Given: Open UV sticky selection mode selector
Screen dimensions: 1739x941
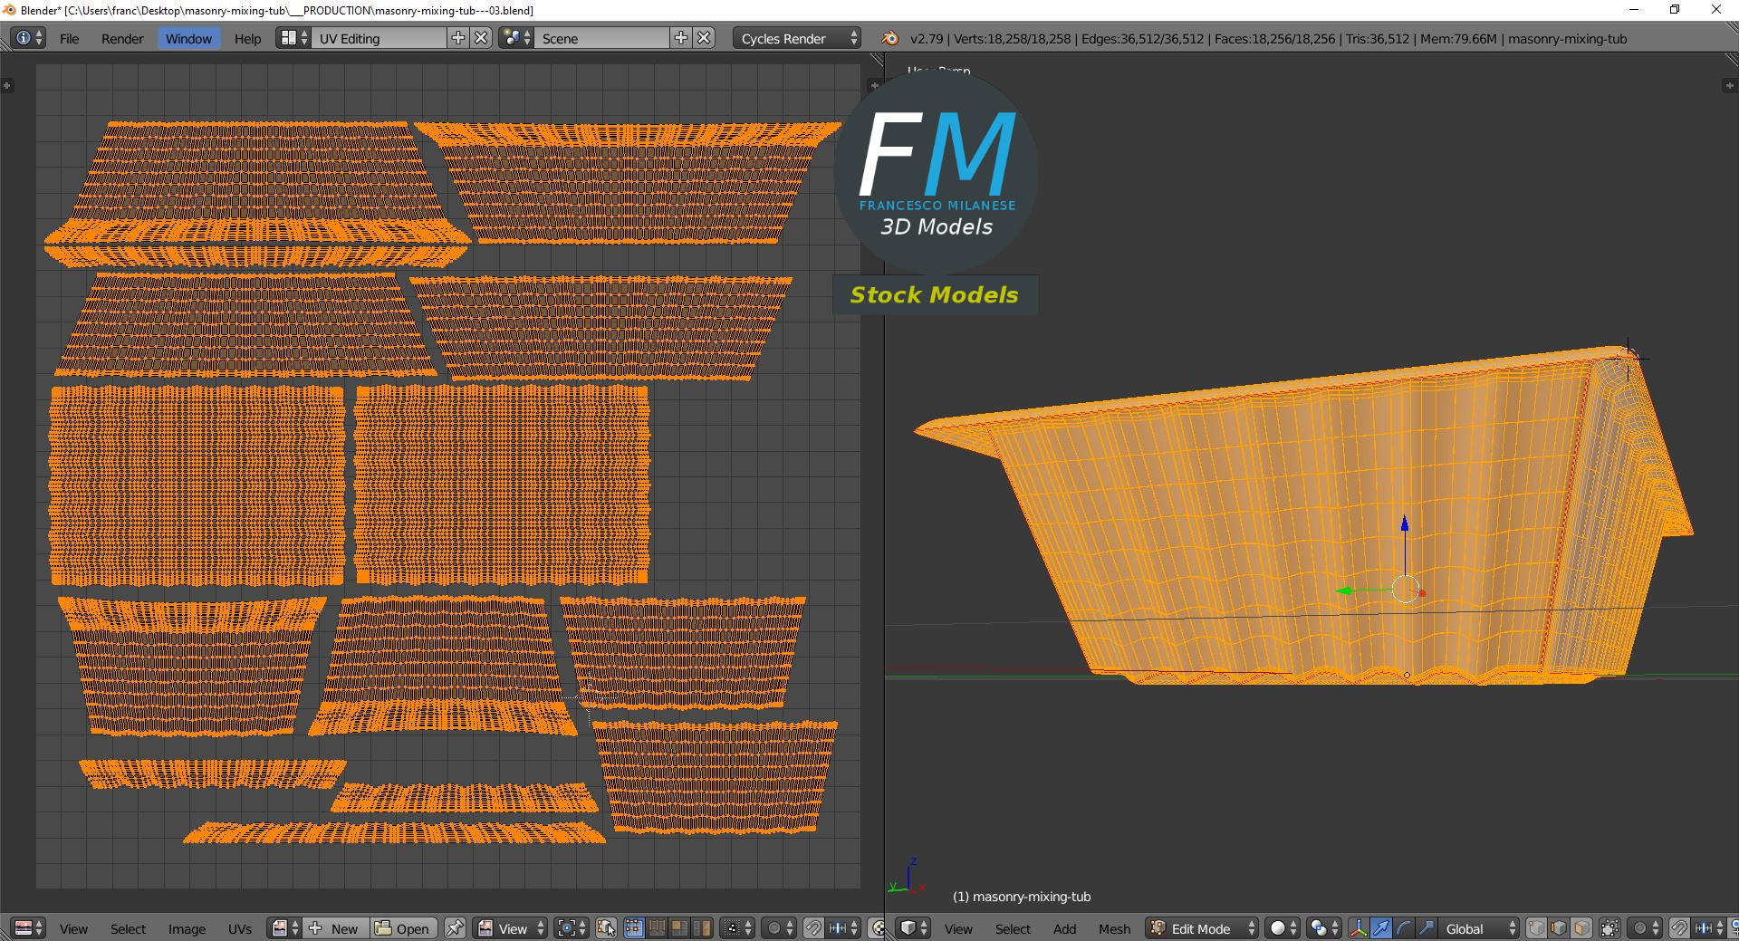Looking at the screenshot, I should (x=738, y=928).
